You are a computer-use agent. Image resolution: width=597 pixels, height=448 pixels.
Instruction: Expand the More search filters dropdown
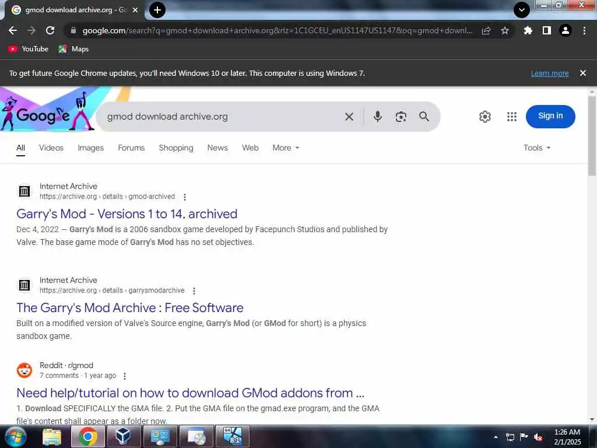[286, 148]
